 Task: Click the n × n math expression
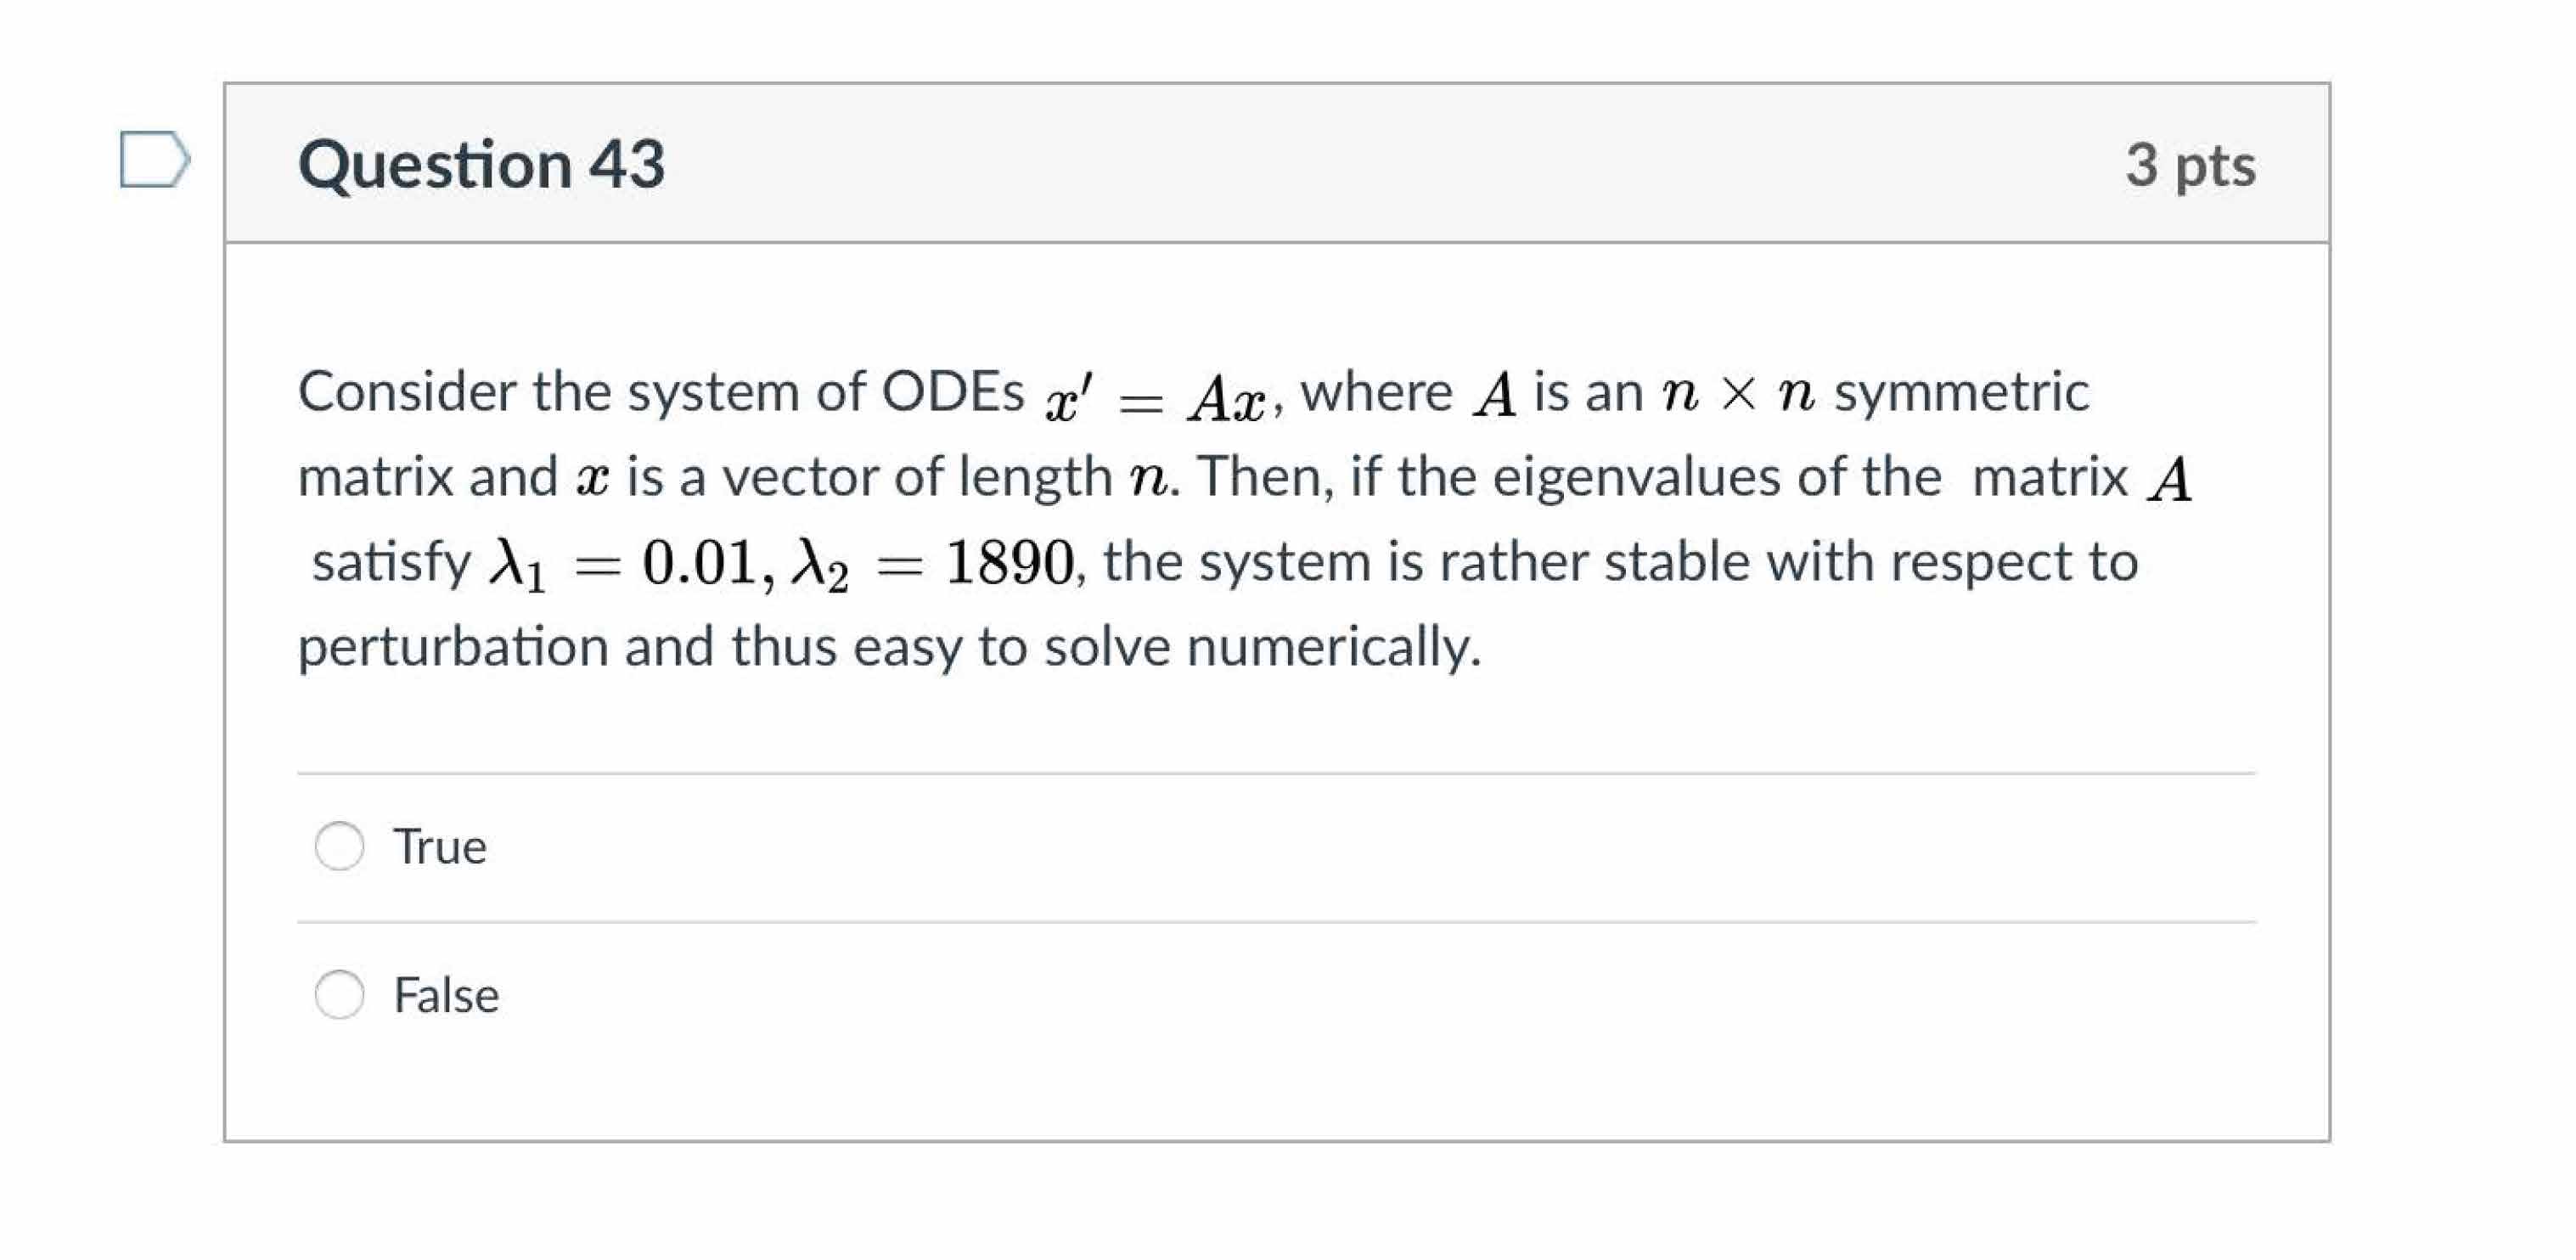1738,393
